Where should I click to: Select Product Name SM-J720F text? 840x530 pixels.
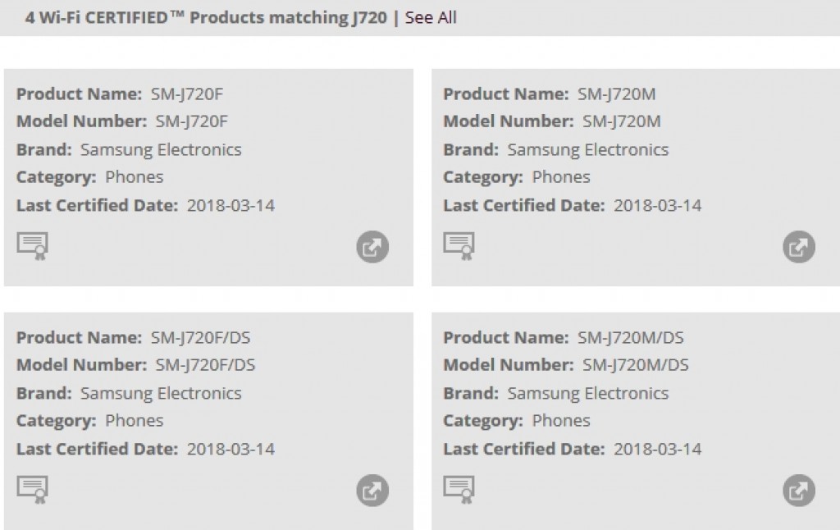tap(187, 94)
